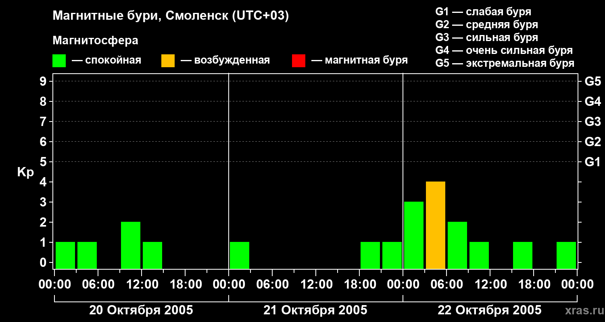The width and height of the screenshot is (605, 322).
Task: Pick the 00:00–03:00 bar on 20 October
Action: pyautogui.click(x=65, y=255)
